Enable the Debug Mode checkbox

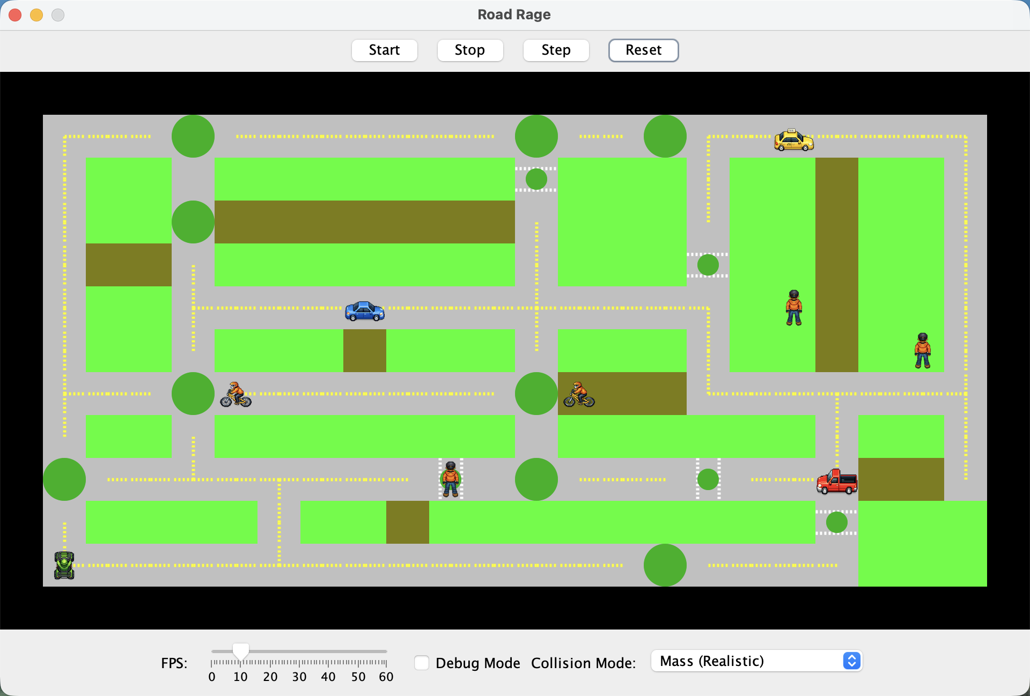coord(422,663)
